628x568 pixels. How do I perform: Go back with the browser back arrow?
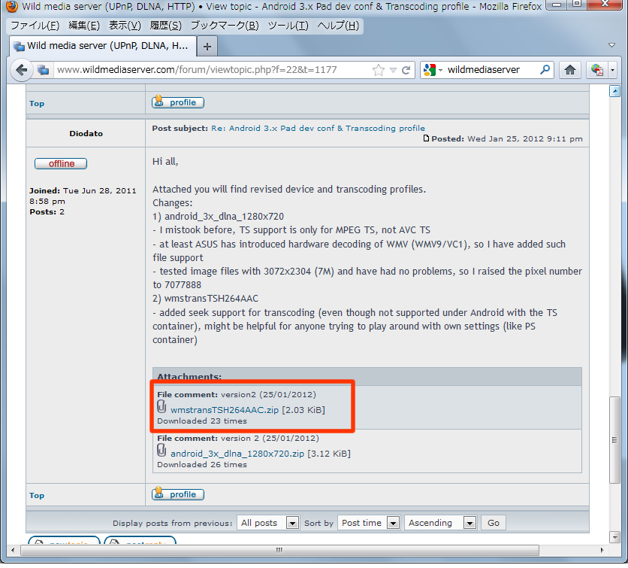click(x=21, y=70)
